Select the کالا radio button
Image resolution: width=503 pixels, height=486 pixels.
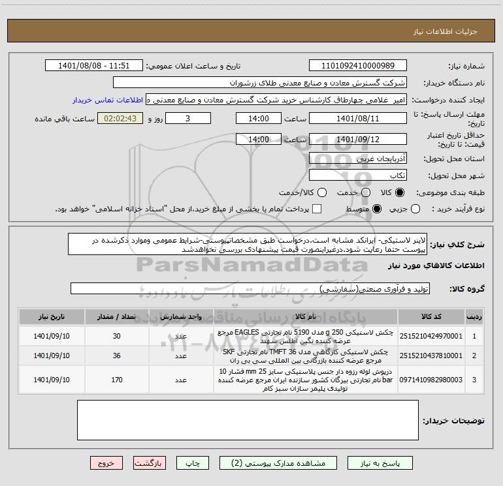(x=400, y=192)
